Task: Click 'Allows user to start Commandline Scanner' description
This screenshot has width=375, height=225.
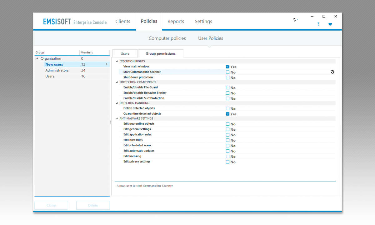Action: 145,186
